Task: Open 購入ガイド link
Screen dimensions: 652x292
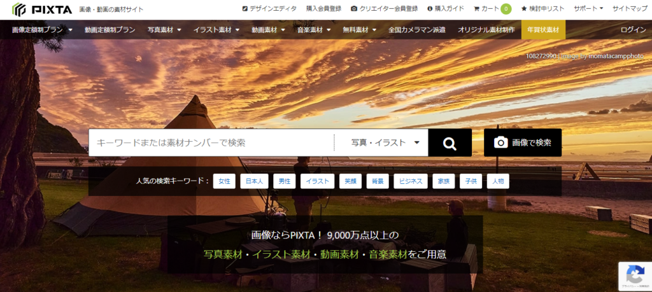Action: pos(445,9)
